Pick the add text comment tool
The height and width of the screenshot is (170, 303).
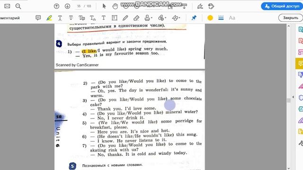click(104, 18)
